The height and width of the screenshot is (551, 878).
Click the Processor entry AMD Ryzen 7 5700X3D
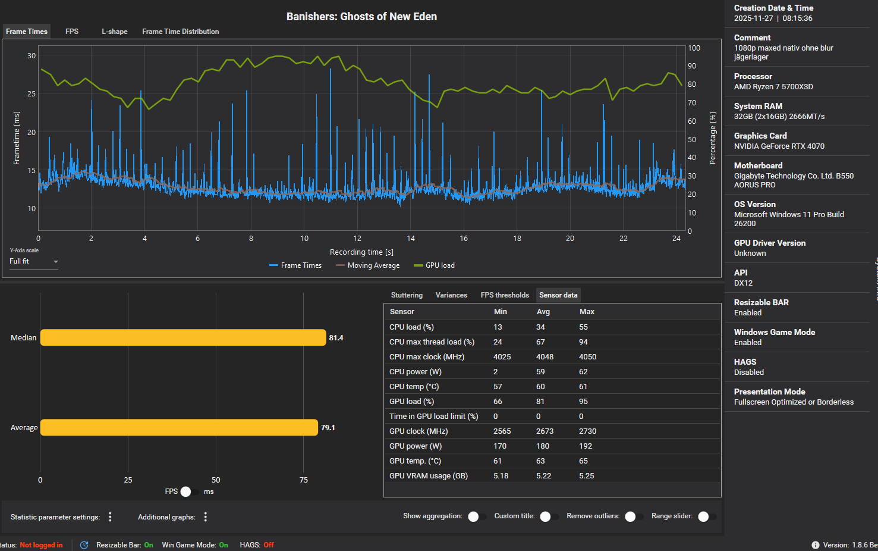point(773,87)
